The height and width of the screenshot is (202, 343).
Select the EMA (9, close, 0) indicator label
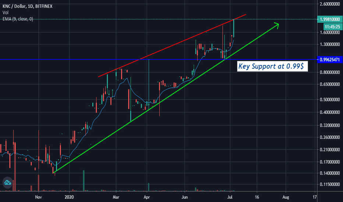click(x=18, y=19)
